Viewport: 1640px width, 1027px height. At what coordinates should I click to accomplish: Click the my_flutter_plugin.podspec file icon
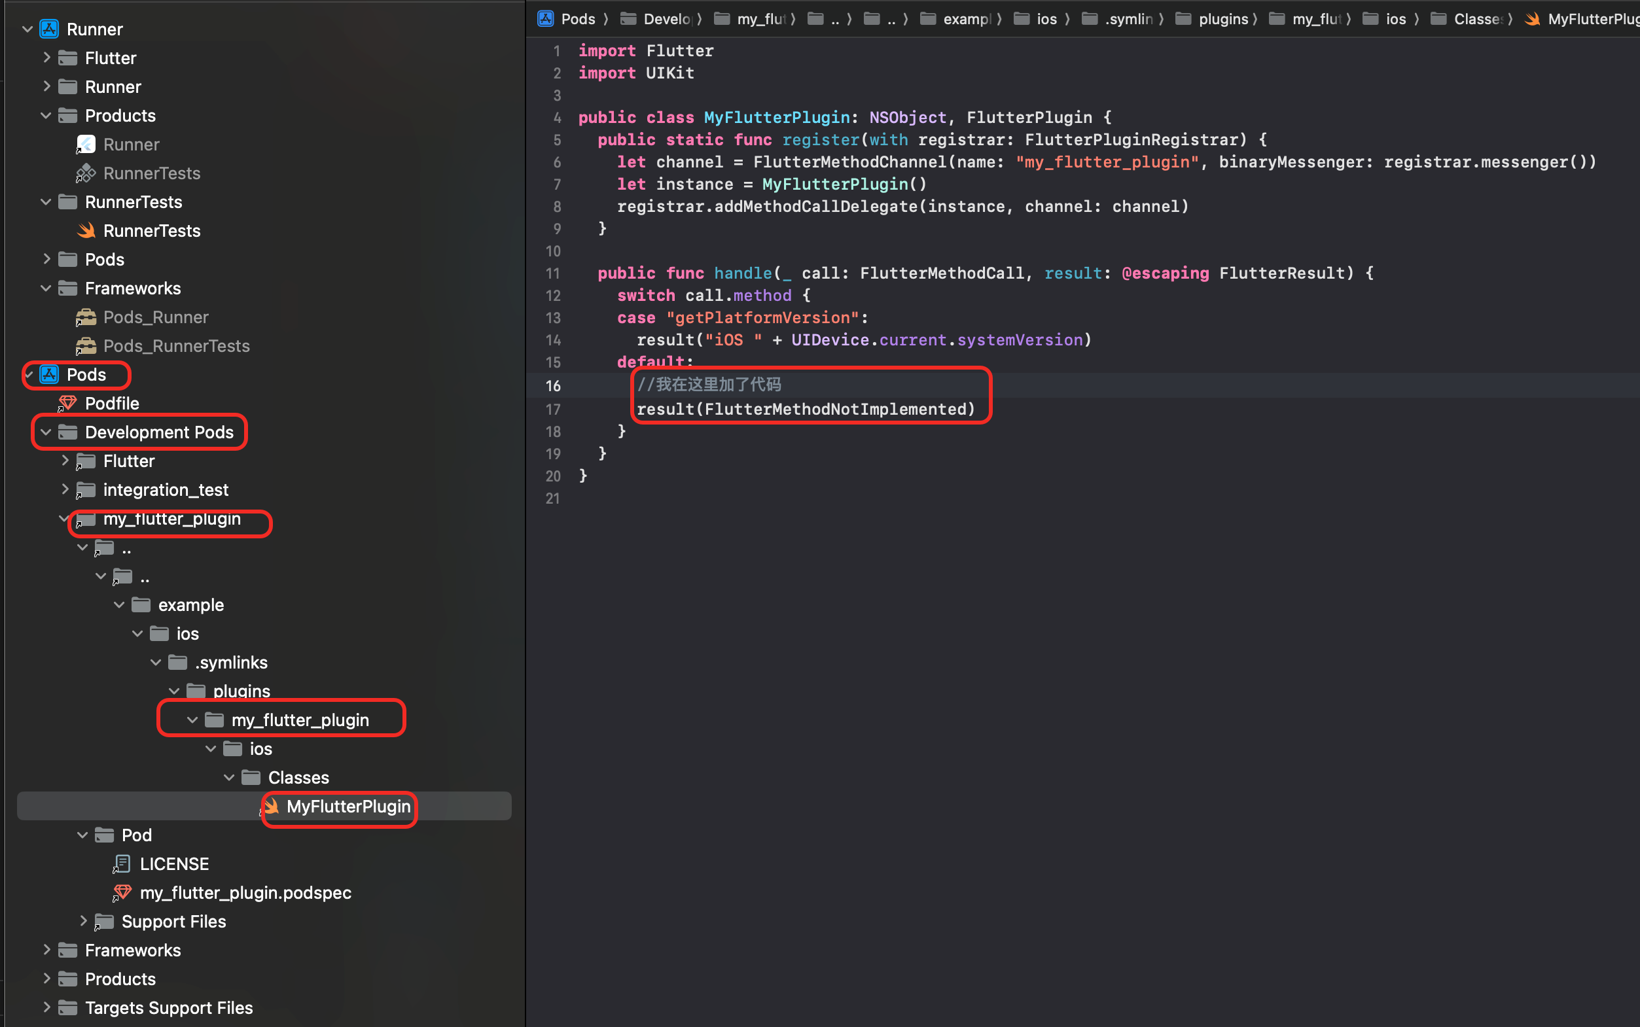[x=122, y=892]
